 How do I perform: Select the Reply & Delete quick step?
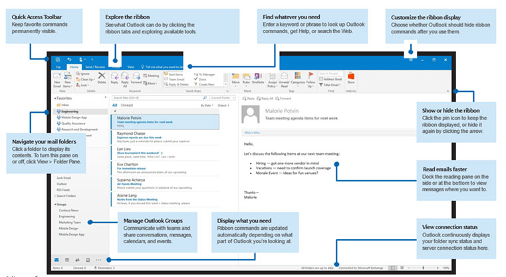(x=176, y=84)
